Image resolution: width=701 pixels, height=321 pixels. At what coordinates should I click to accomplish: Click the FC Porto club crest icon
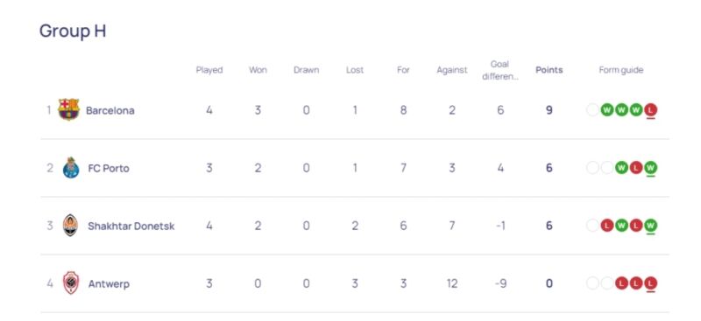click(x=71, y=168)
